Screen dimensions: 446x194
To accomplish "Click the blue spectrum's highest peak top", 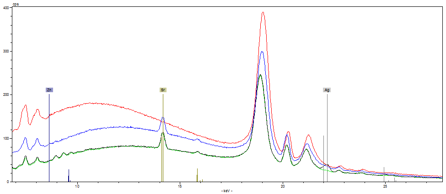I will pos(262,52).
